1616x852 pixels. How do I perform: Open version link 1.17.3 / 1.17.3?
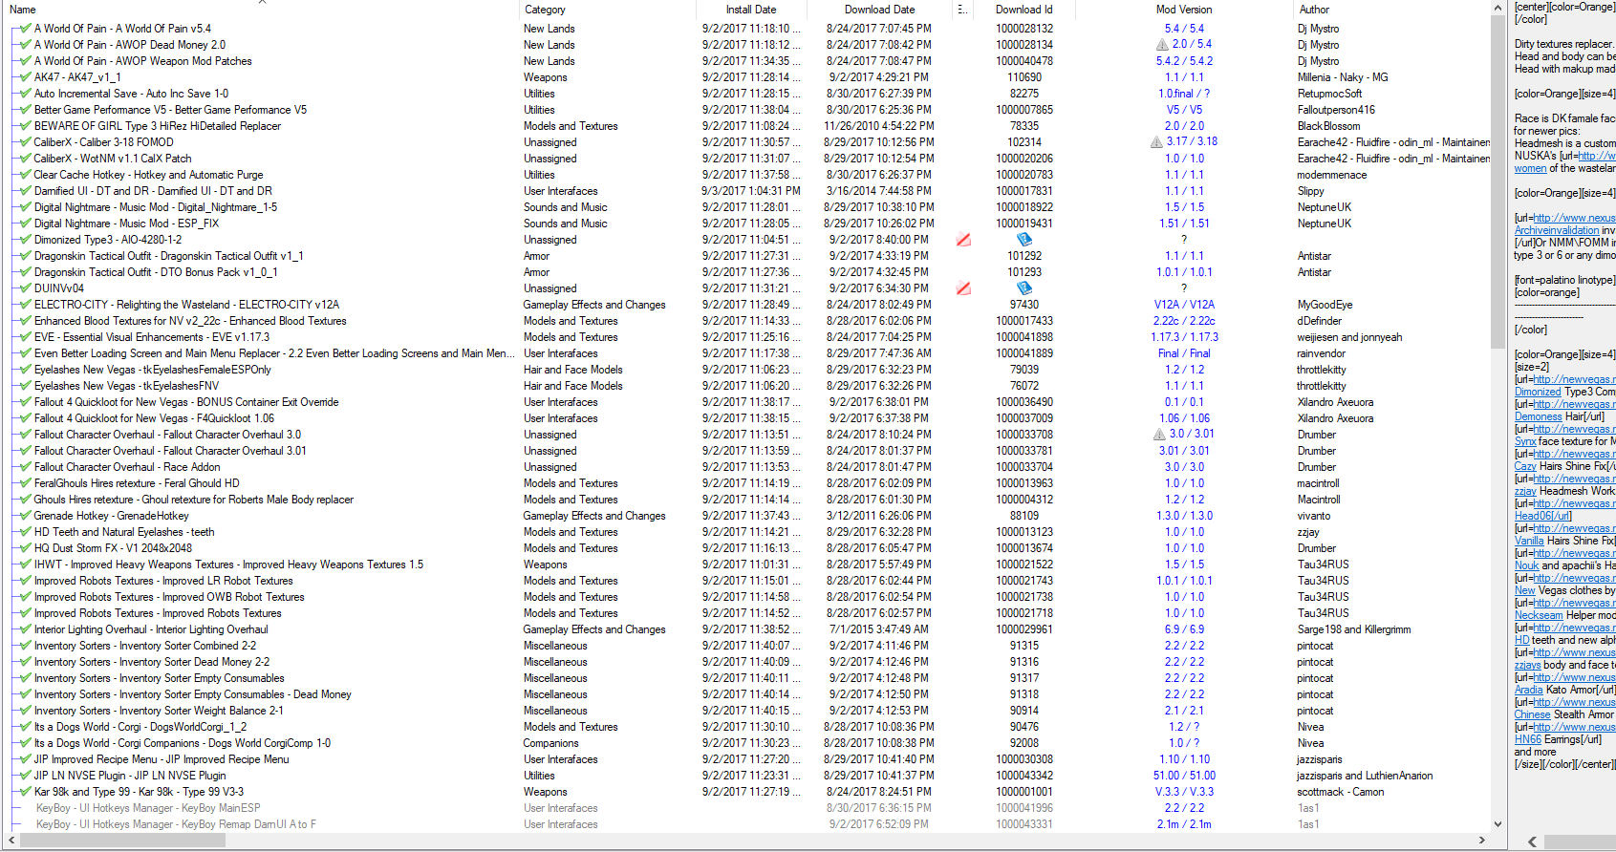tap(1184, 337)
